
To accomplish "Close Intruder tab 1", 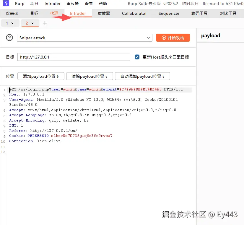I will [12, 23].
